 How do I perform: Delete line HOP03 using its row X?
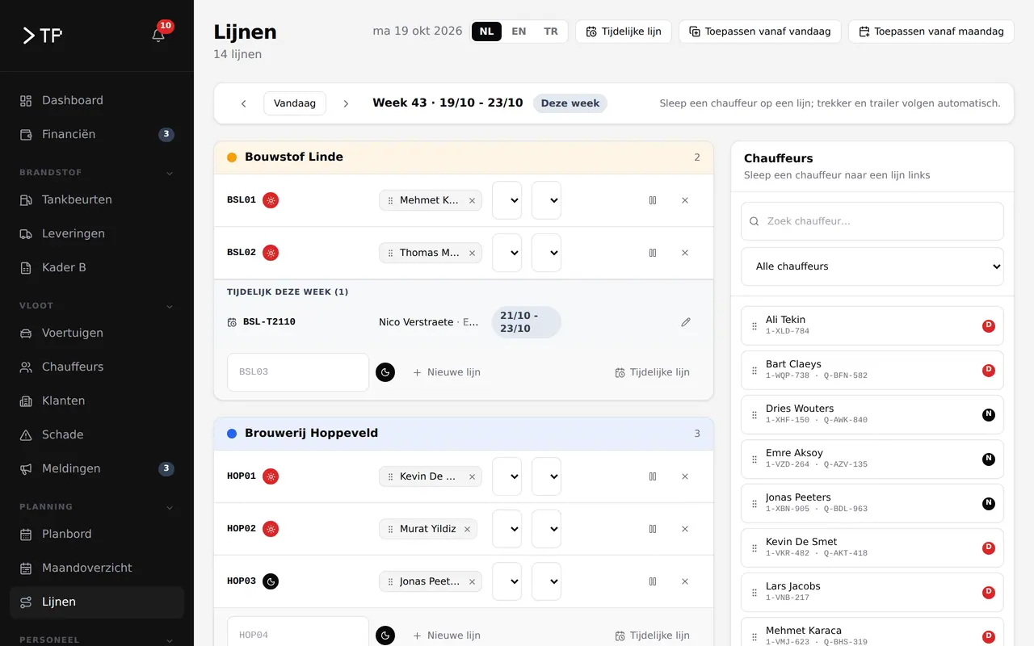coord(685,581)
